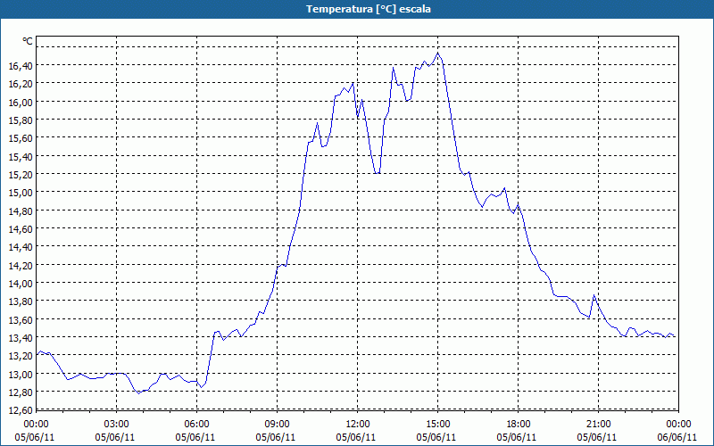Viewport: 714px width, 446px height.
Task: Click the 06:00 time label
Action: 196,425
